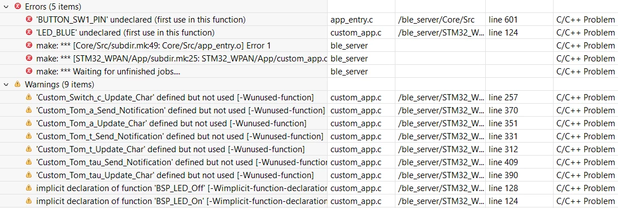618x208 pixels.
Task: Click the red error icon beside Errors group
Action: click(17, 6)
